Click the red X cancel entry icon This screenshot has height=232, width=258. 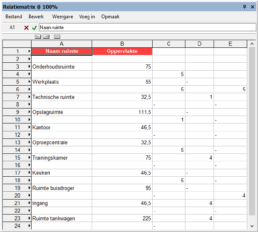(x=27, y=27)
